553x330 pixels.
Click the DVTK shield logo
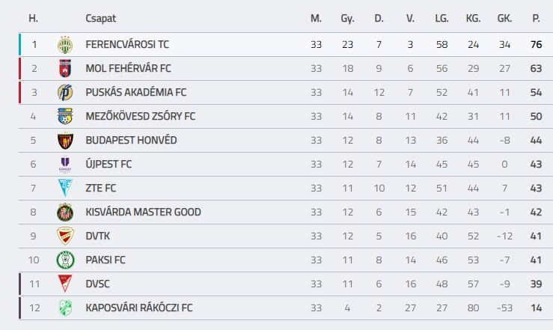[x=65, y=236]
